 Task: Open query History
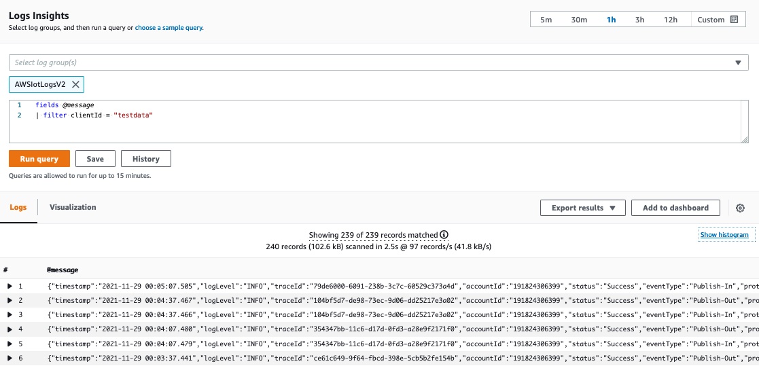coord(145,159)
